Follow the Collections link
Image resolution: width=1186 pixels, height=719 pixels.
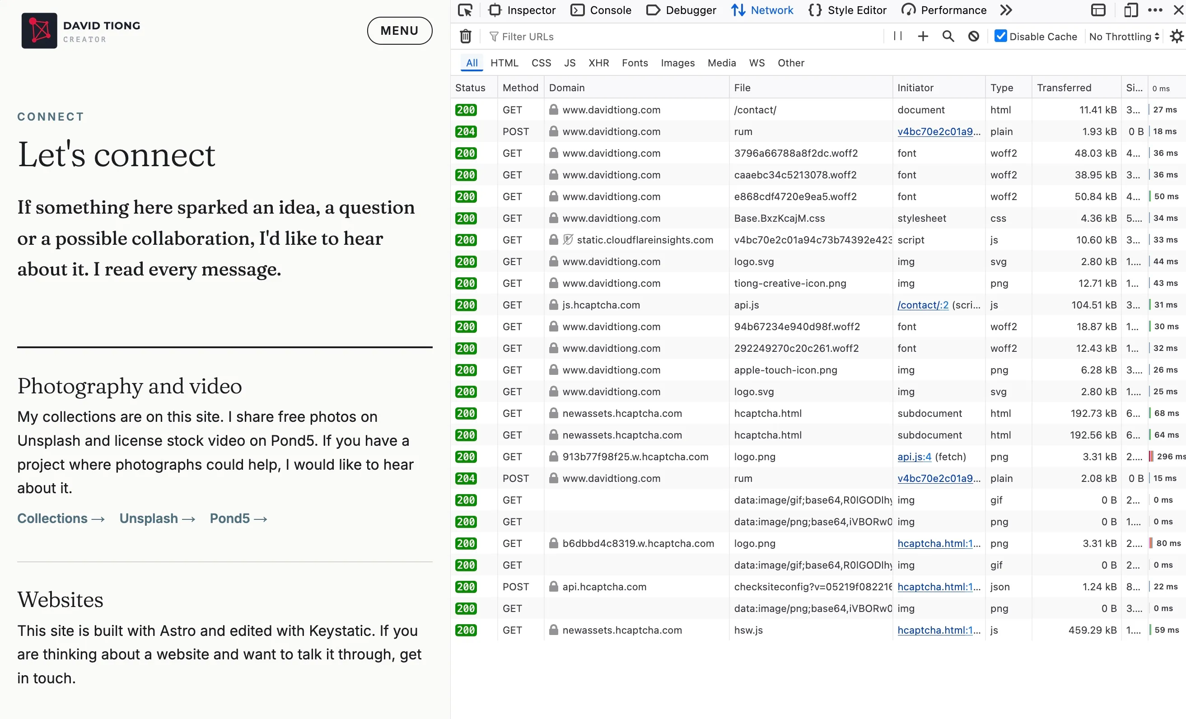coord(61,518)
